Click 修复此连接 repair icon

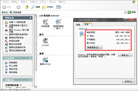coord(6,41)
